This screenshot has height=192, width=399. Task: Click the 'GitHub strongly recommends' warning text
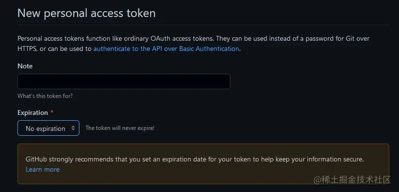pos(195,160)
